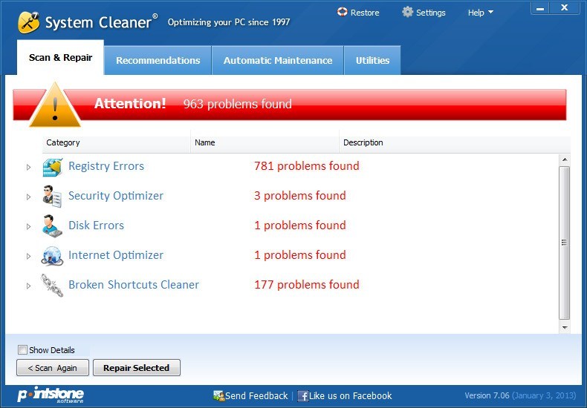Screen dimensions: 587x408
Task: Switch to the Scan & Repair tab
Action: [x=60, y=58]
